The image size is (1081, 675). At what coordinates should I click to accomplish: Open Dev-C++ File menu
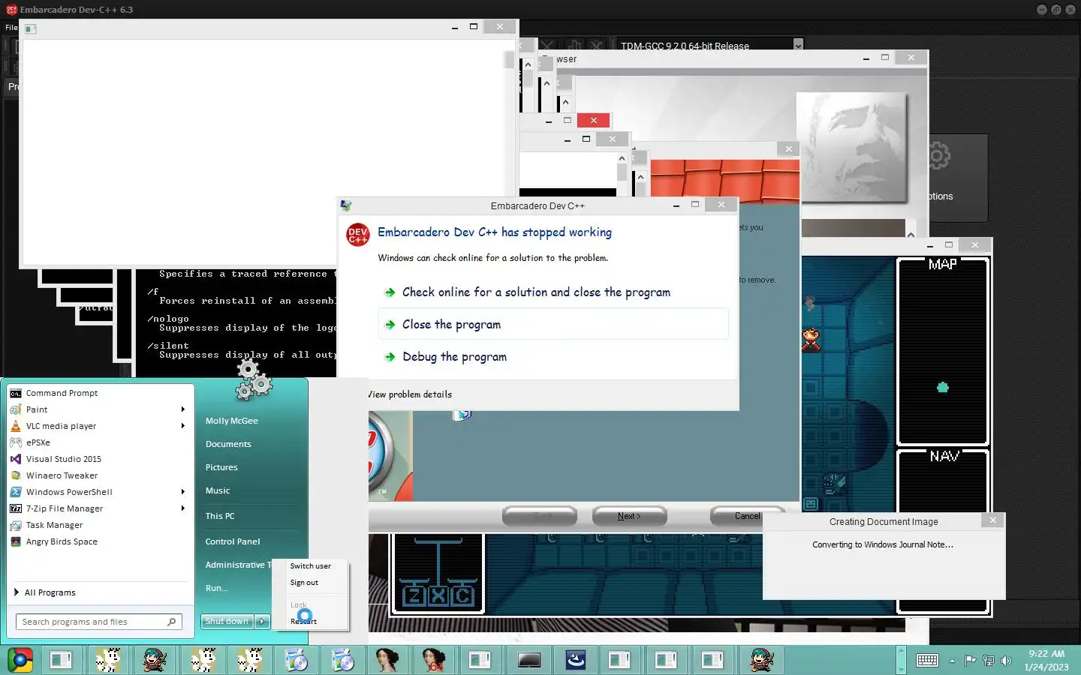11,27
